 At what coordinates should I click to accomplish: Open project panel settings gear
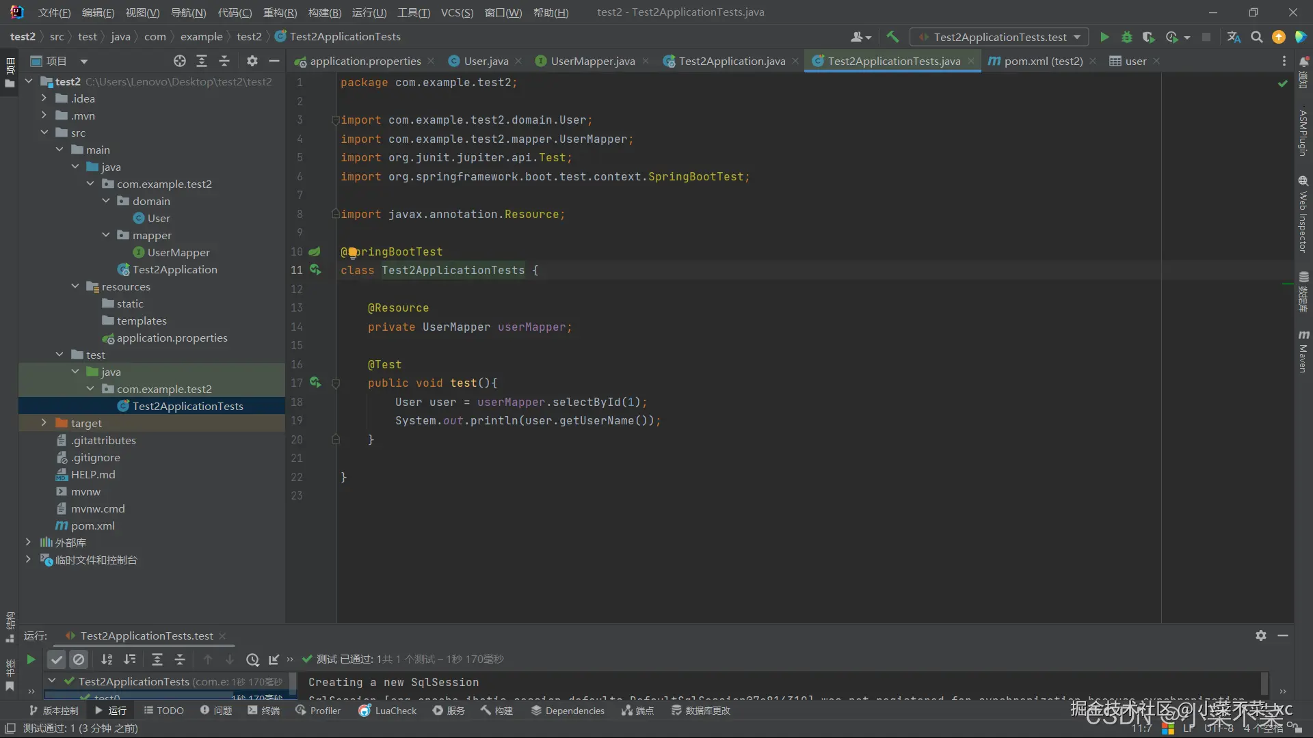(252, 61)
